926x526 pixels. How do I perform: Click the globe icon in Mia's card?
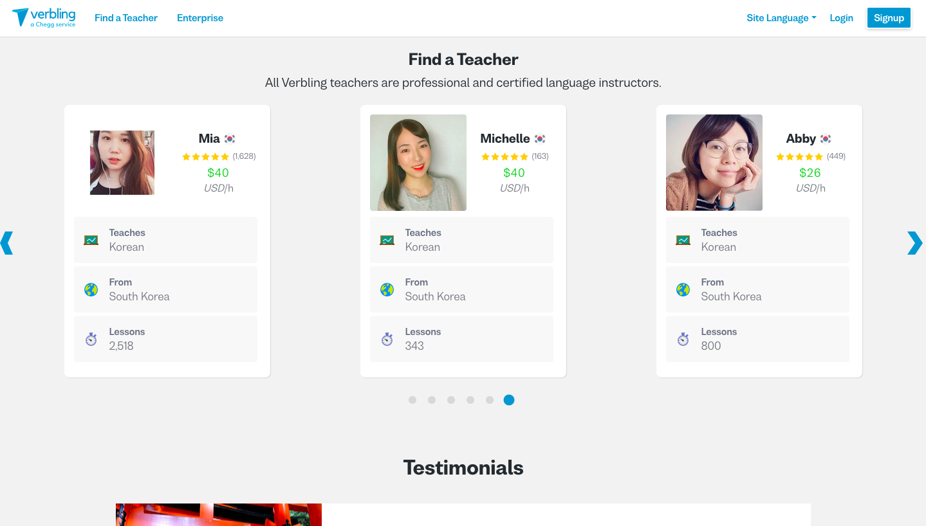[91, 289]
